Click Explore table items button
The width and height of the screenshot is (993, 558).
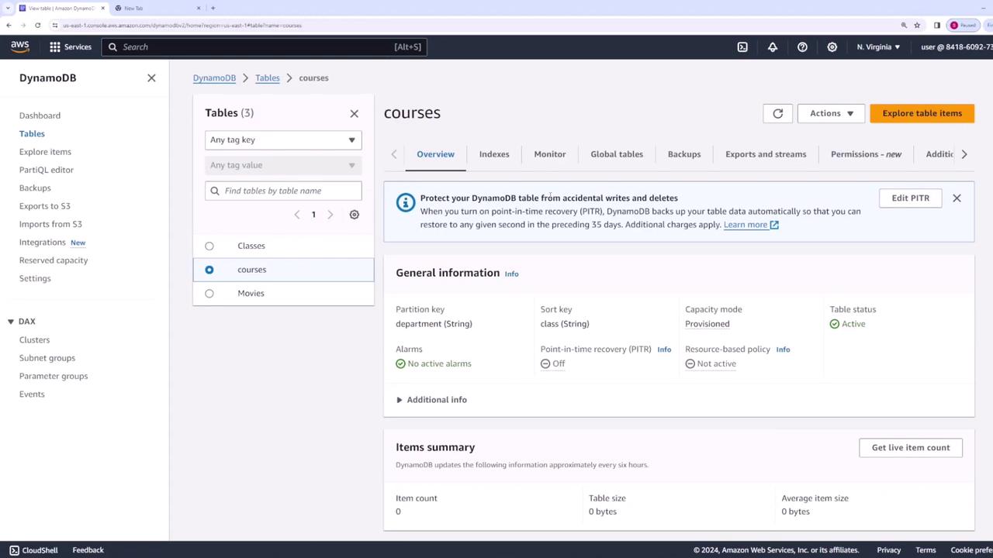pyautogui.click(x=922, y=113)
